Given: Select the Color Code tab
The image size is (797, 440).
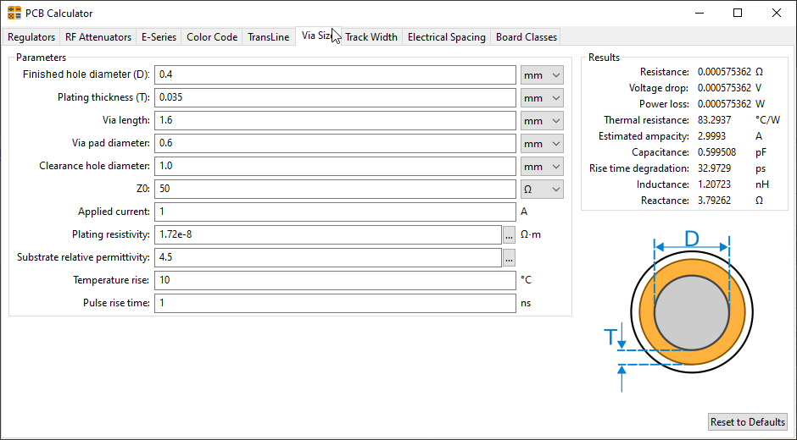Looking at the screenshot, I should (x=212, y=37).
